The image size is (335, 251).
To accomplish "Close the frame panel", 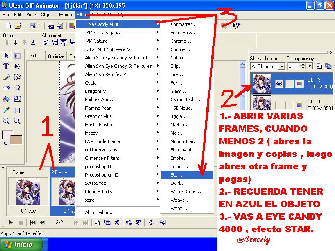I will 3,169.
